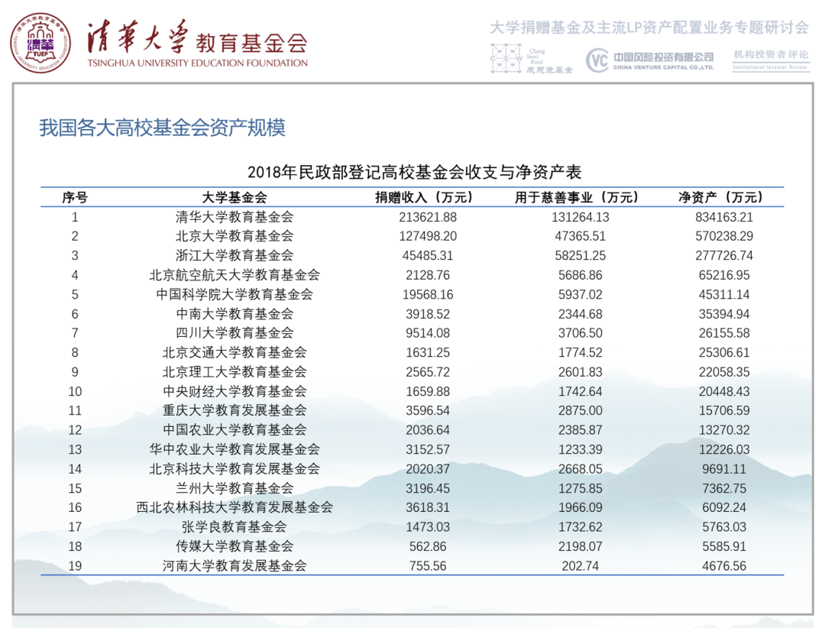The width and height of the screenshot is (825, 628).
Task: Click the China Venture Capital VC logo
Action: [x=650, y=60]
